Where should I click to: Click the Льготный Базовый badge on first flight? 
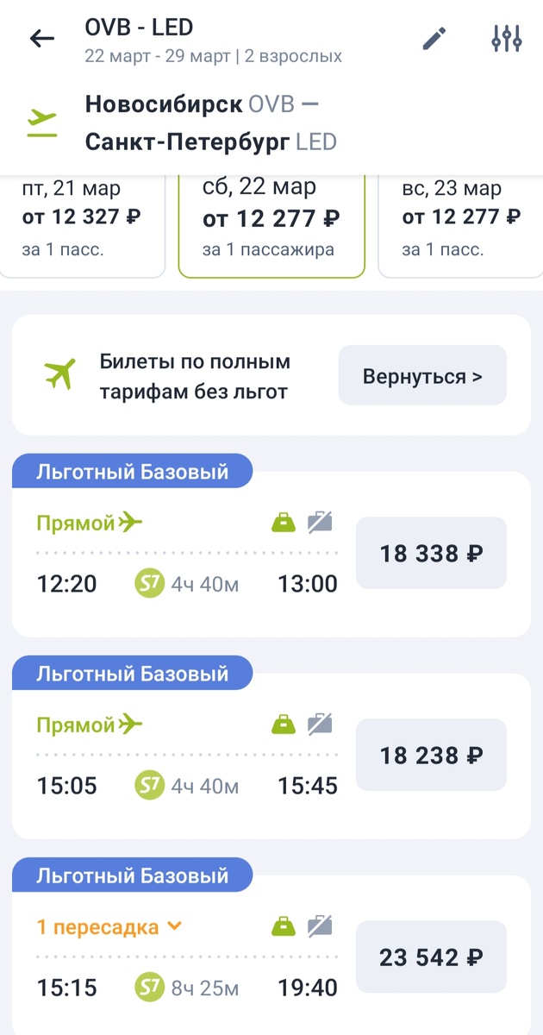click(131, 470)
